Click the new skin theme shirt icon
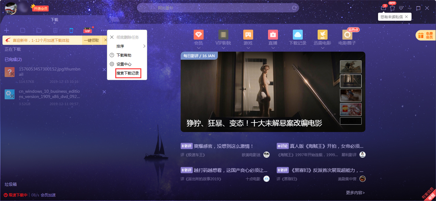This screenshot has height=201, width=436. click(392, 8)
